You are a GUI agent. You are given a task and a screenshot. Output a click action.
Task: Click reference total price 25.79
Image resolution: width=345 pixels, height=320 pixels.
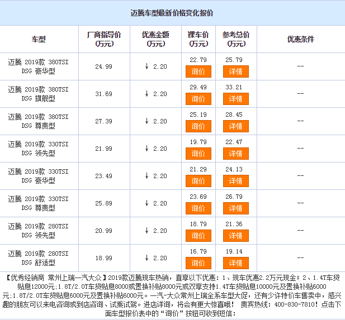click(x=234, y=60)
